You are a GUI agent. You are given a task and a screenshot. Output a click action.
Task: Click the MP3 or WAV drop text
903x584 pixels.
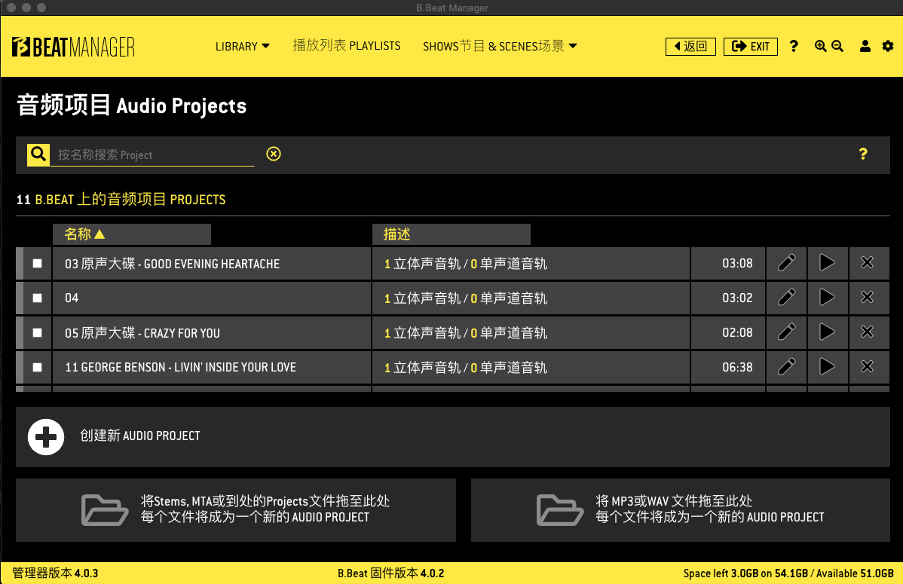(709, 509)
